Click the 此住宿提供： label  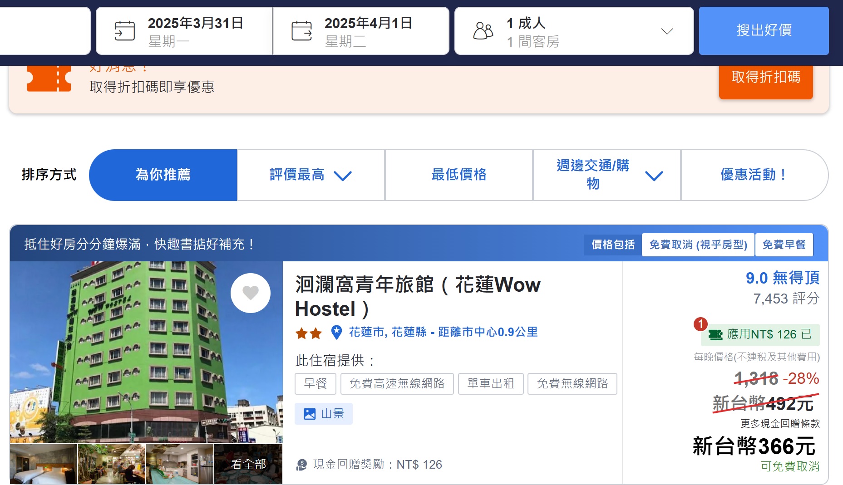click(x=336, y=361)
